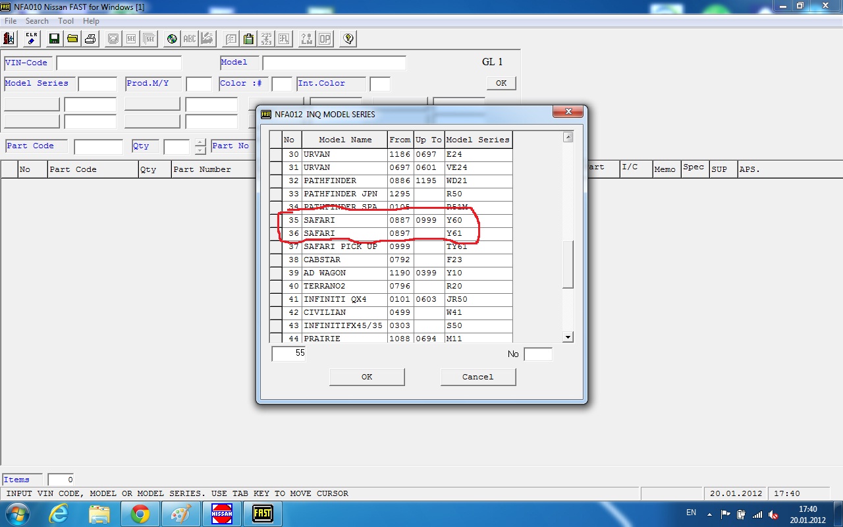Click the clipboard toolbar icon

click(248, 39)
